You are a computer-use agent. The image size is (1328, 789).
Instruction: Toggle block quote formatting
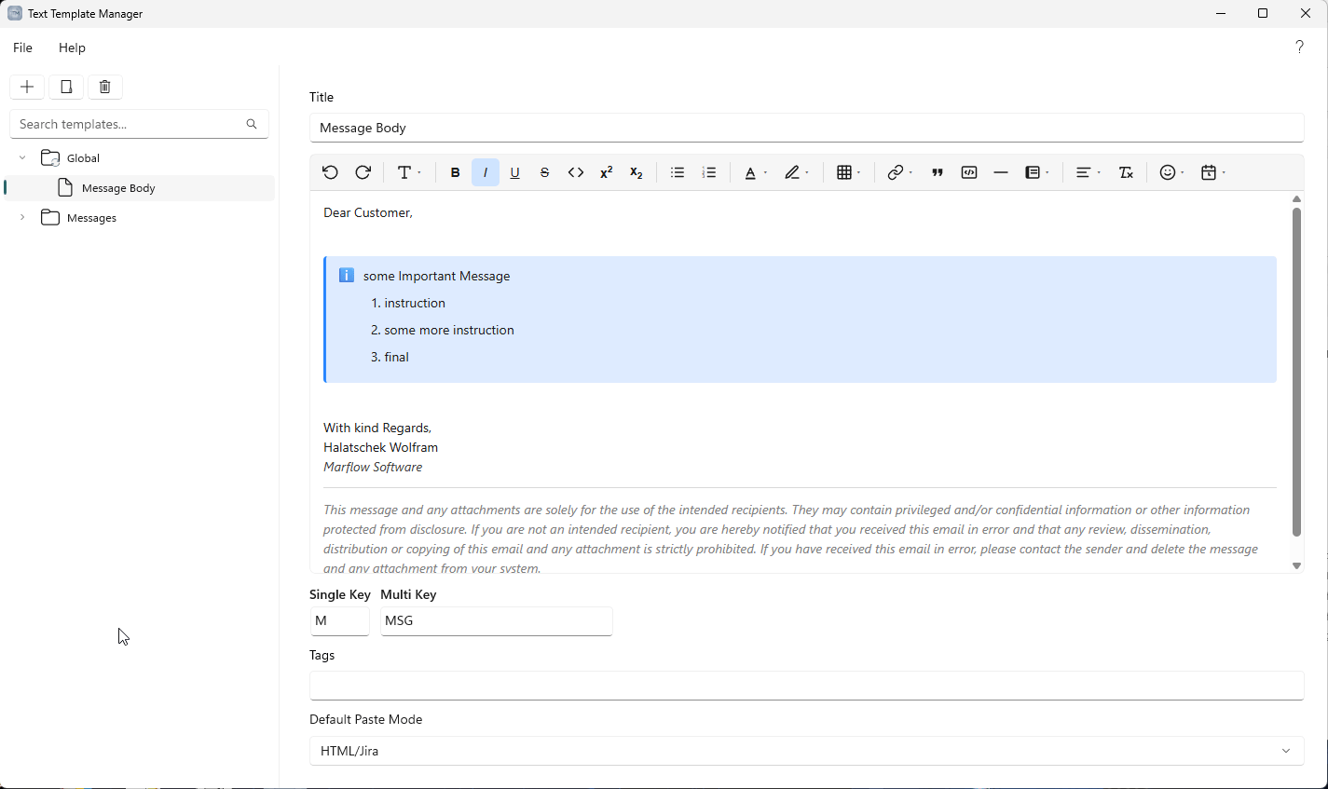pyautogui.click(x=938, y=172)
